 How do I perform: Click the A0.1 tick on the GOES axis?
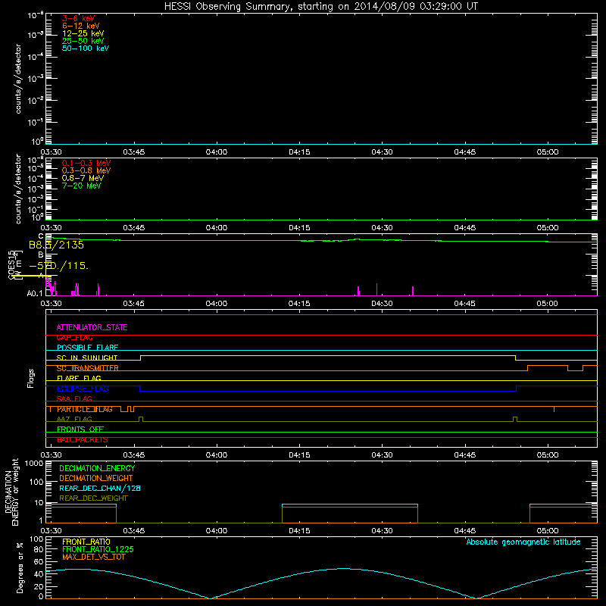[x=35, y=294]
